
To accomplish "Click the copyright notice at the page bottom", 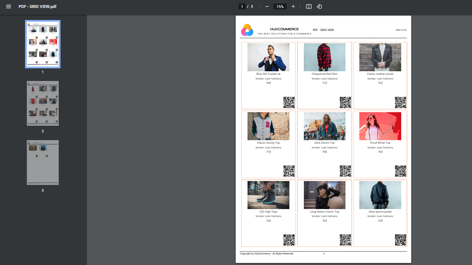I will point(266,254).
